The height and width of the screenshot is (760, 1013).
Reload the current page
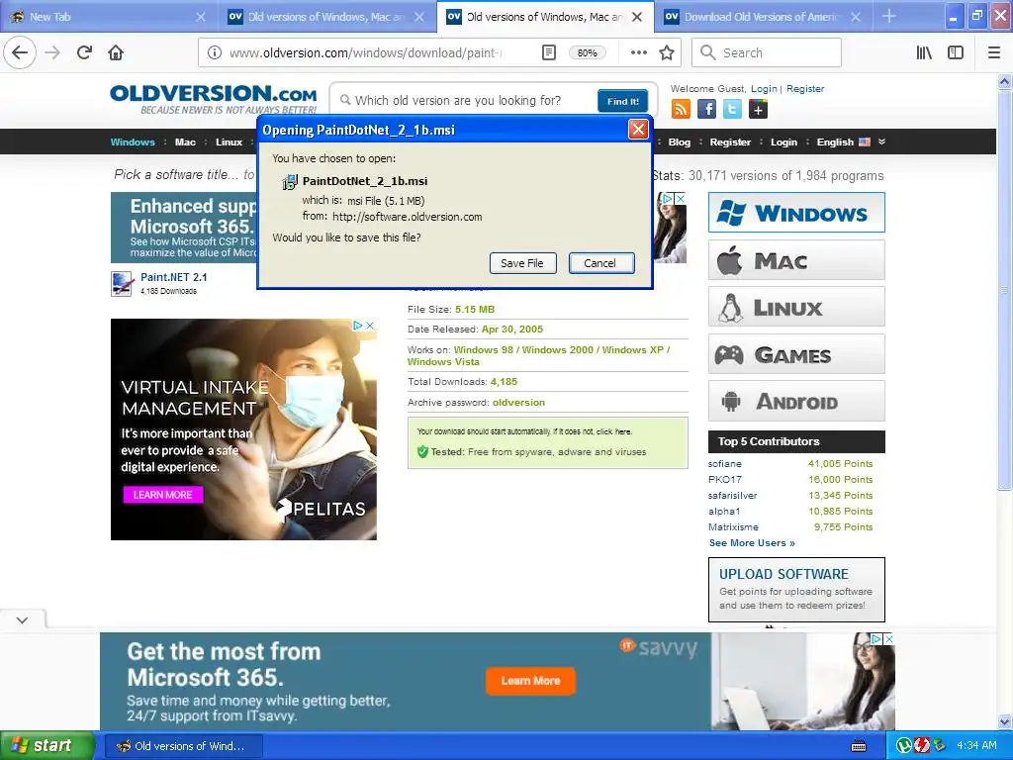coord(85,53)
